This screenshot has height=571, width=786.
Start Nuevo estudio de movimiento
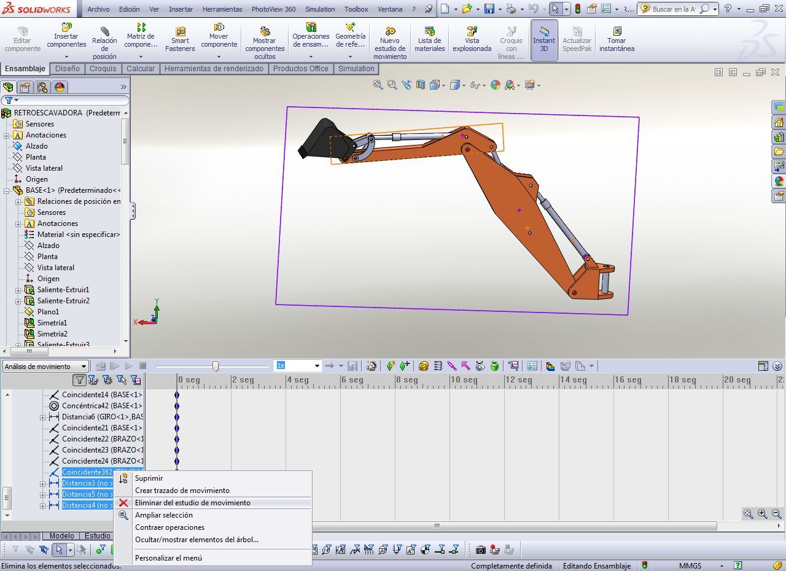point(390,42)
